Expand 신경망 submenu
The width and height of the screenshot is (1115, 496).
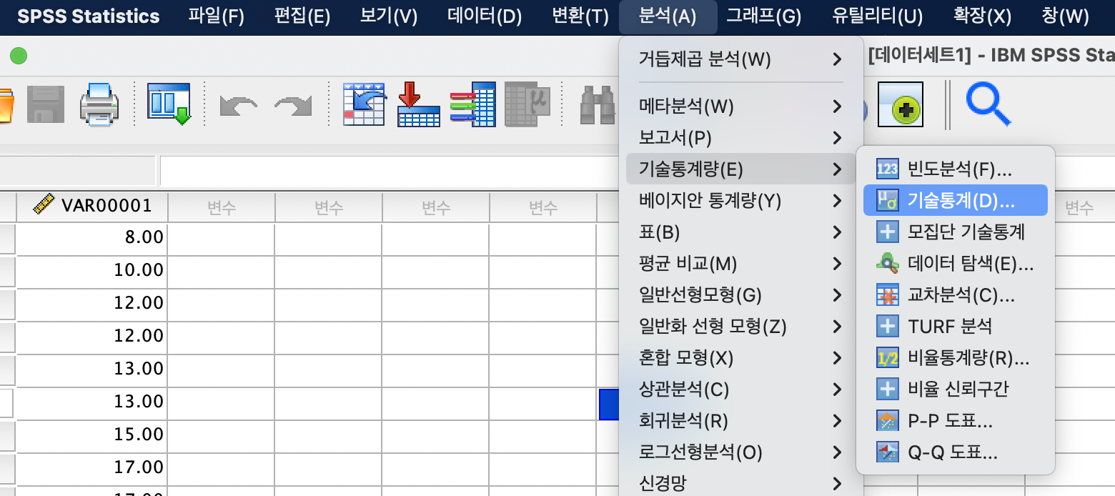click(x=741, y=483)
